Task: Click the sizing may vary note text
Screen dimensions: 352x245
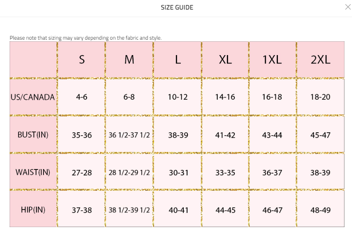Action: pos(85,38)
